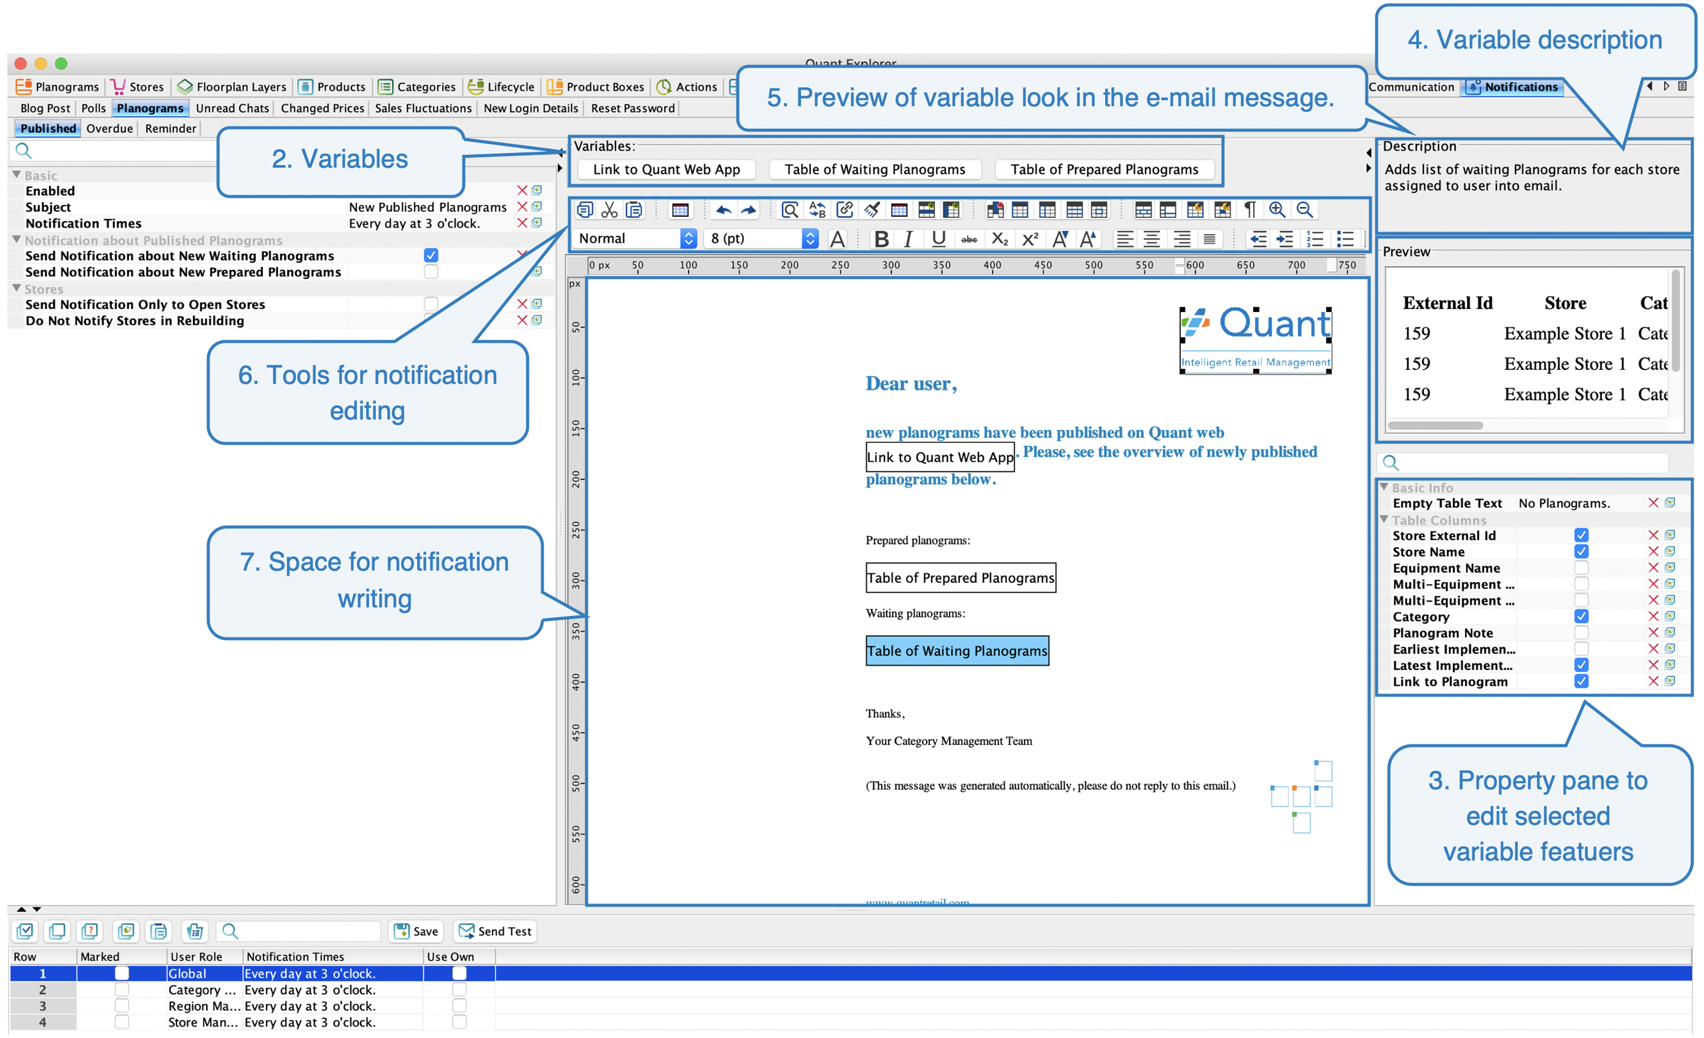This screenshot has width=1704, height=1038.
Task: Click the Save button
Action: pos(416,932)
